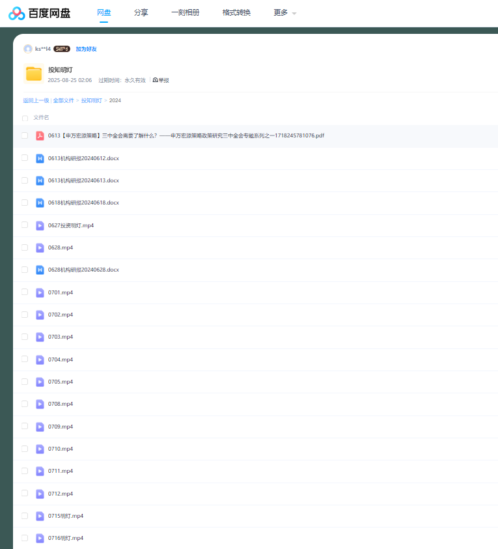Click the Baidu Netdisk logo icon
The width and height of the screenshot is (498, 549).
click(17, 13)
